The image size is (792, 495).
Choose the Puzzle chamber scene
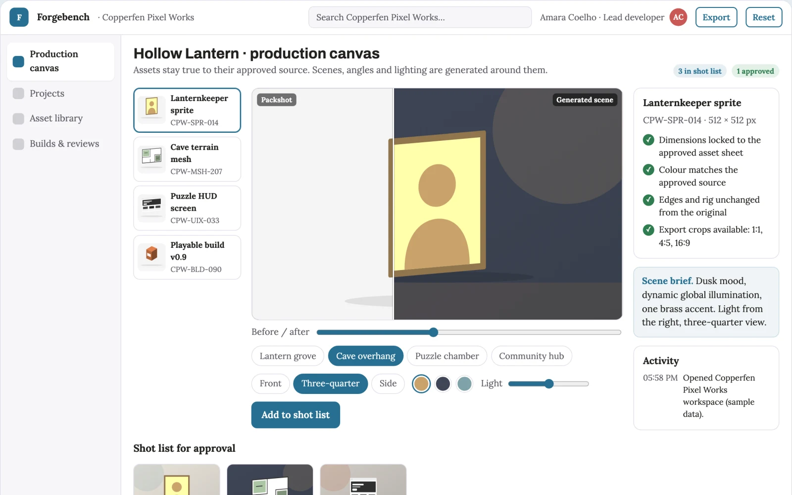point(447,356)
